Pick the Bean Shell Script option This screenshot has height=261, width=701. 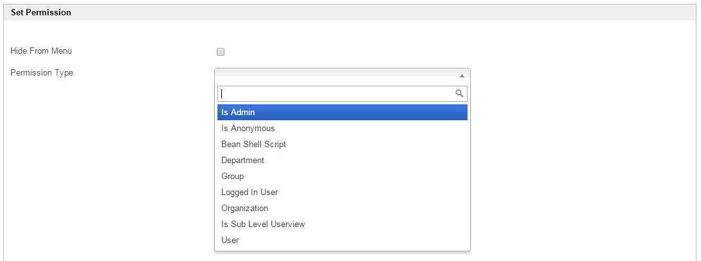point(253,145)
